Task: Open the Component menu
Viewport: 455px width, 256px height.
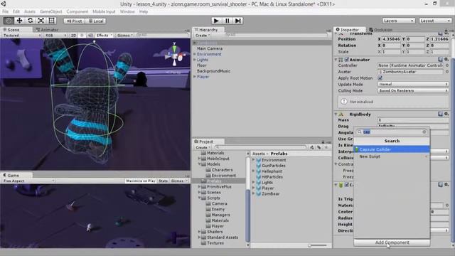Action: [77, 11]
